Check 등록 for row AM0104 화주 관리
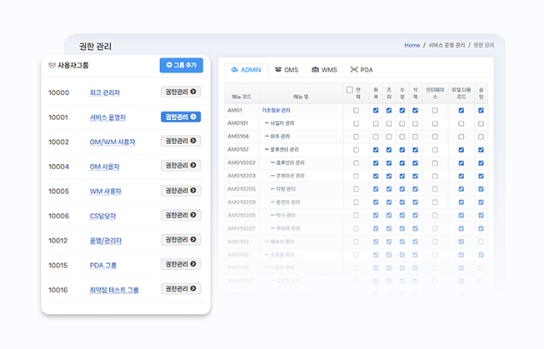This screenshot has height=349, width=544. point(376,137)
